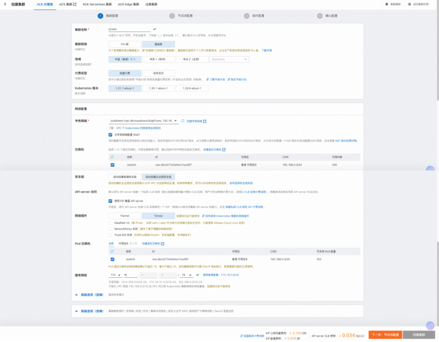Toggle 使用 EIP 暴露 API server checkbox

[110, 201]
